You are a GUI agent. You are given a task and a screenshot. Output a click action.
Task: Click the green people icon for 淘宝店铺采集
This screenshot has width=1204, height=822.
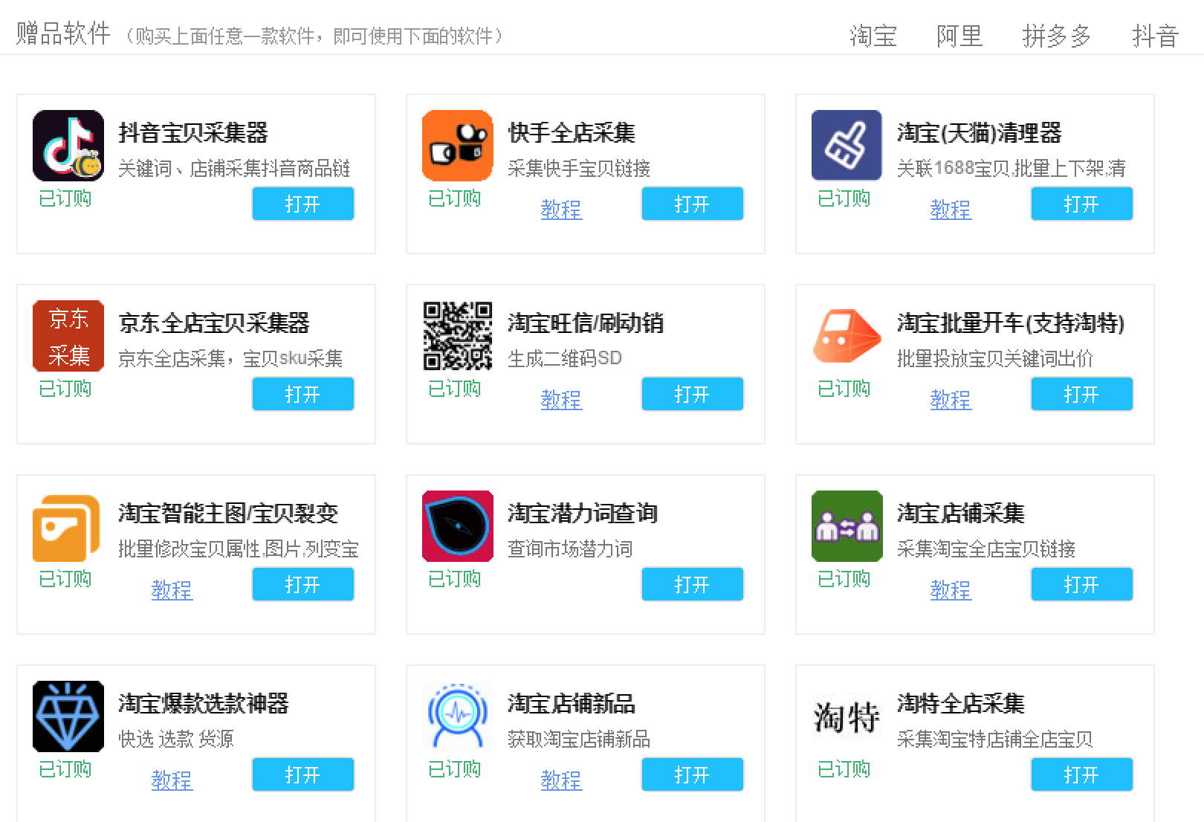(847, 526)
